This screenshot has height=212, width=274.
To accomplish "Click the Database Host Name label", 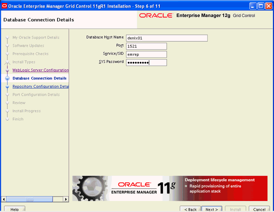I will tap(105, 37).
